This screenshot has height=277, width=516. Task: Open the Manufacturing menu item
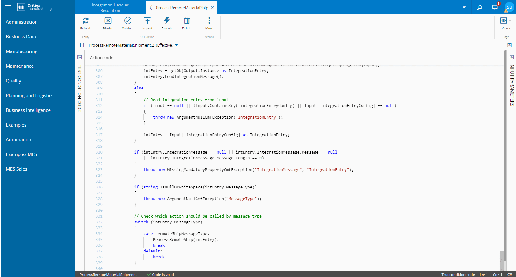(x=21, y=51)
